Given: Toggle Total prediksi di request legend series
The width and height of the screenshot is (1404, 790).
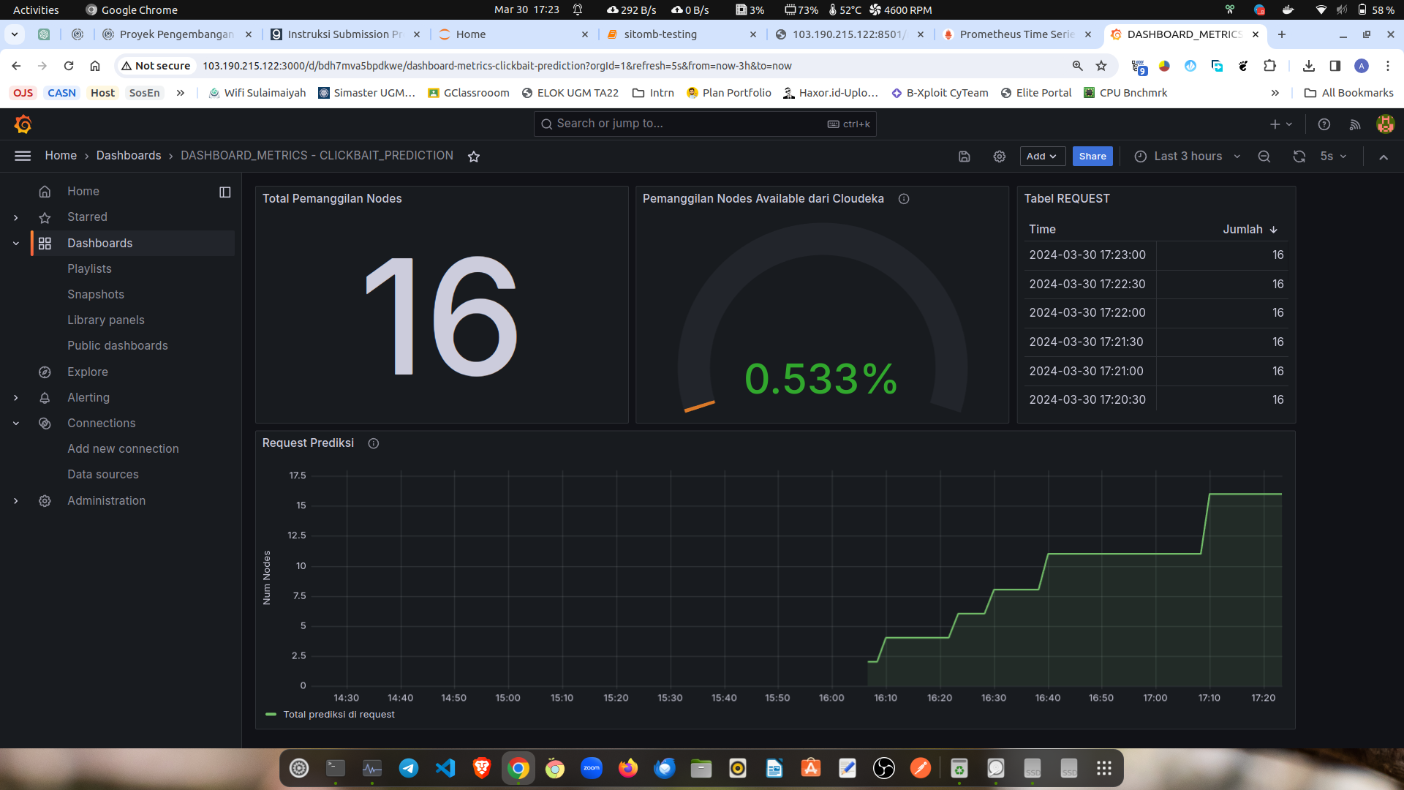Looking at the screenshot, I should (339, 715).
